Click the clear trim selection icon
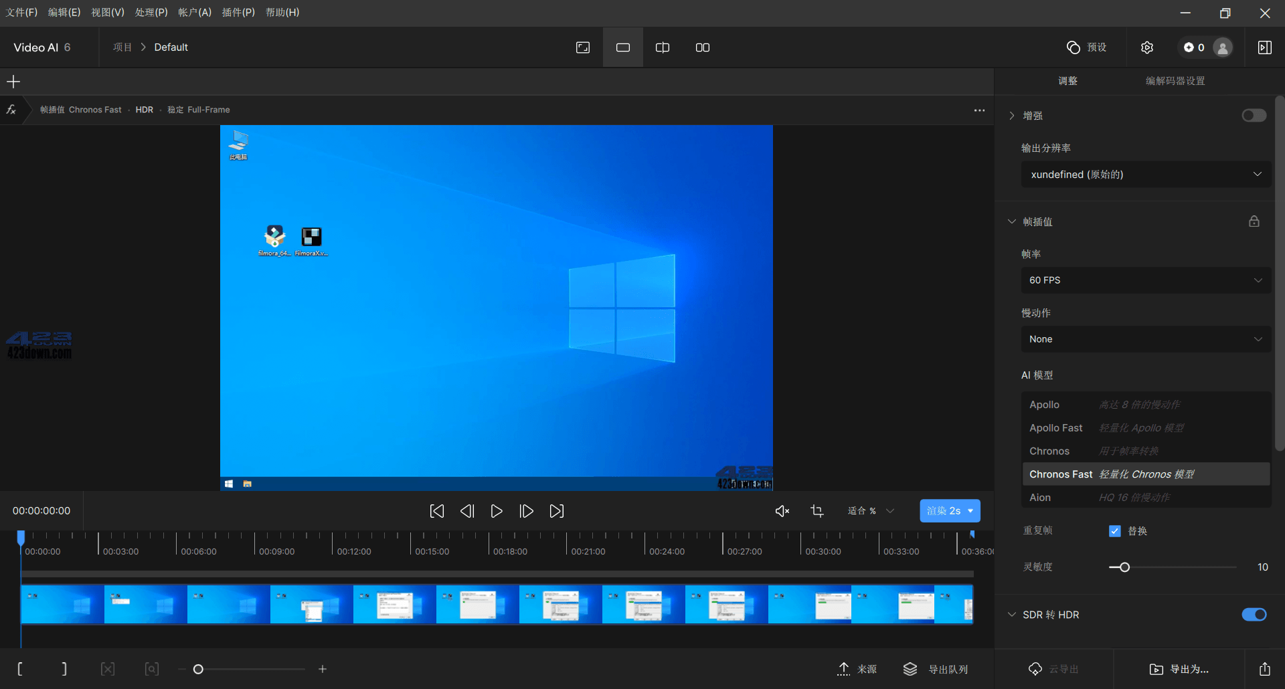Viewport: 1285px width, 689px height. (108, 669)
